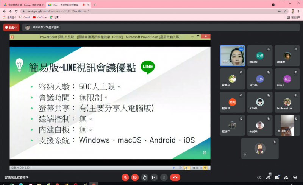Open the more options three-dot menu

tap(164, 177)
